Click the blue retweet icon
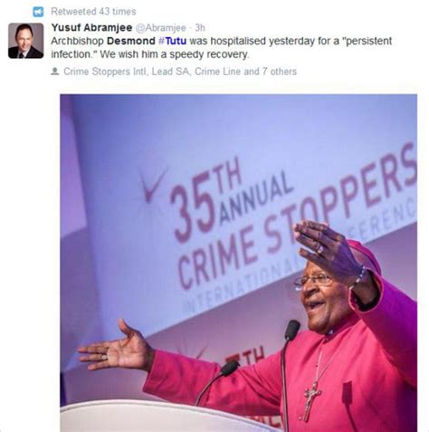Screen dimensions: 429x432 point(38,12)
